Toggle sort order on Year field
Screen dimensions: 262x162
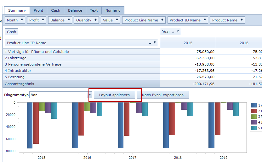(173, 31)
